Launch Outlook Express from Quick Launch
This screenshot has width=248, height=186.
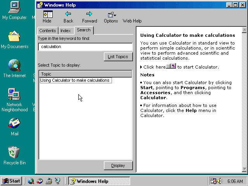[x=40, y=181]
